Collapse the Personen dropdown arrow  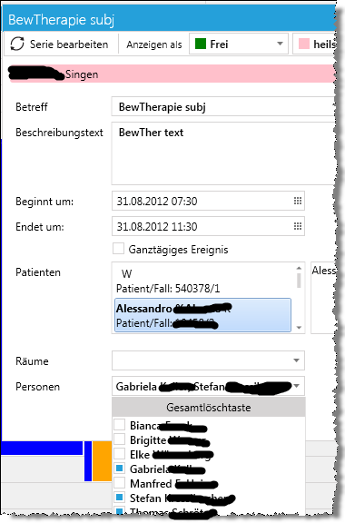[x=296, y=386]
